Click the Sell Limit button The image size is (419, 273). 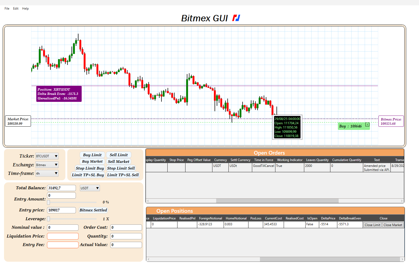[x=119, y=155]
